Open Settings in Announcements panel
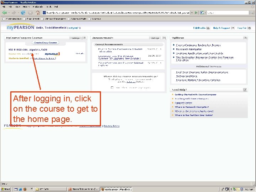 coord(155,38)
